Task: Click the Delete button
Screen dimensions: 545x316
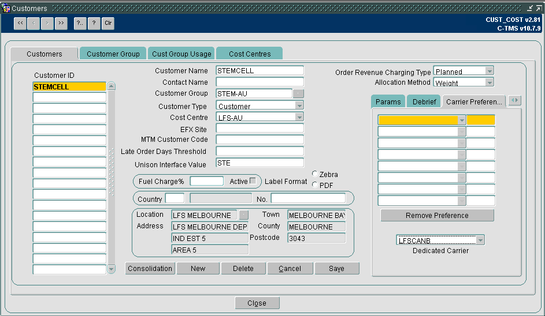Action: pos(243,269)
